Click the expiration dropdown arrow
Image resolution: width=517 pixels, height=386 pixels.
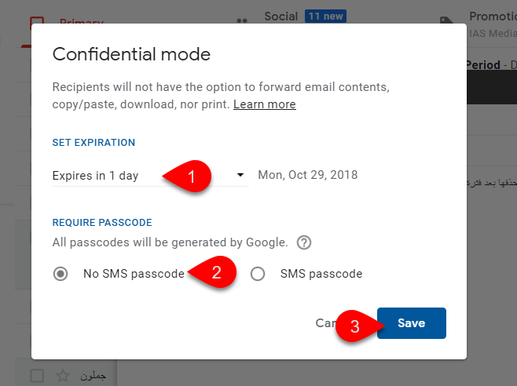point(240,175)
